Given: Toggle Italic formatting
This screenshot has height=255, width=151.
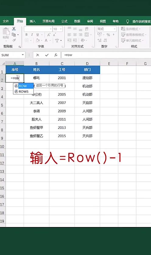Looking at the screenshot, I should click(32, 35).
